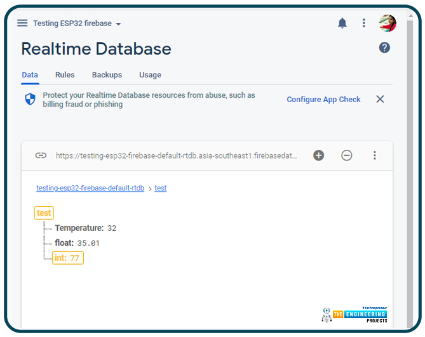Select the test node in tree

click(x=44, y=213)
